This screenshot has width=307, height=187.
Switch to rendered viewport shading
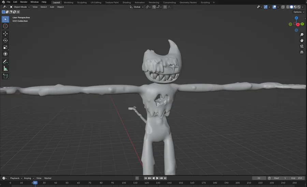(x=299, y=7)
